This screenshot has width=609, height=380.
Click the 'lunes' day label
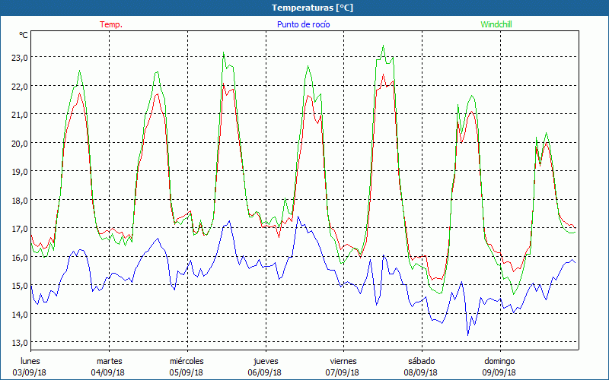pos(30,361)
